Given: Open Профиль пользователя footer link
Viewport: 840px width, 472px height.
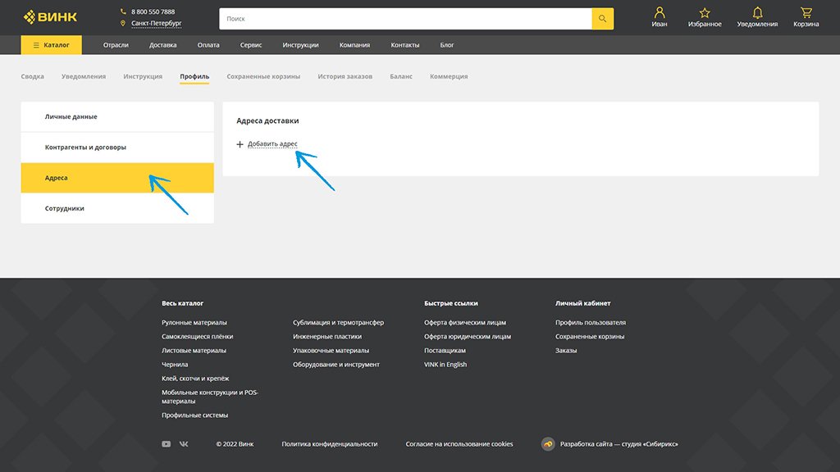Looking at the screenshot, I should (591, 322).
